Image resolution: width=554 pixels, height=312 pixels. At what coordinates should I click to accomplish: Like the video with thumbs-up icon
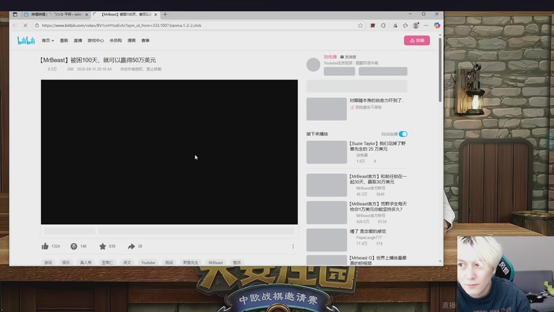(x=45, y=246)
